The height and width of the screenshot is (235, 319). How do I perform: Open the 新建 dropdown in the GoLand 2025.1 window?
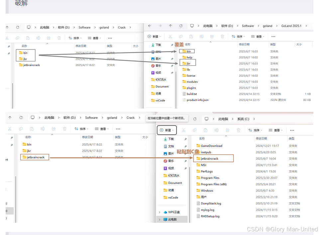point(154,37)
